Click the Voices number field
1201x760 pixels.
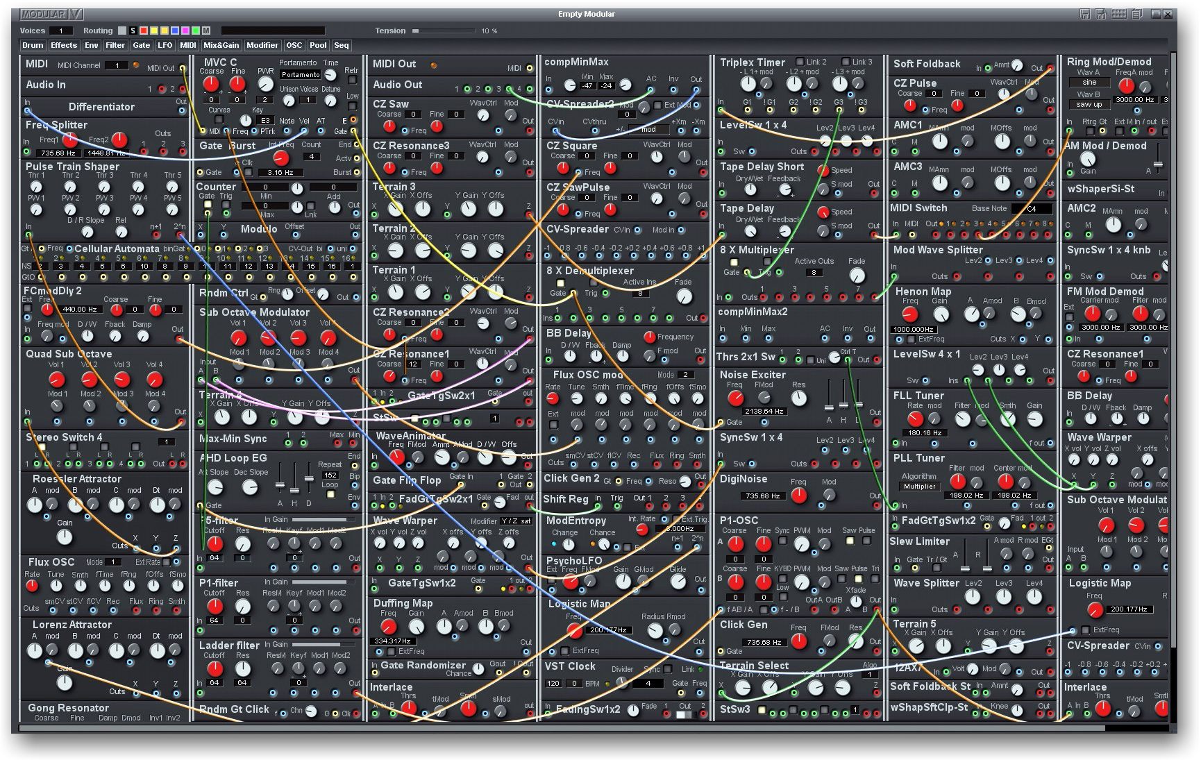[x=61, y=31]
